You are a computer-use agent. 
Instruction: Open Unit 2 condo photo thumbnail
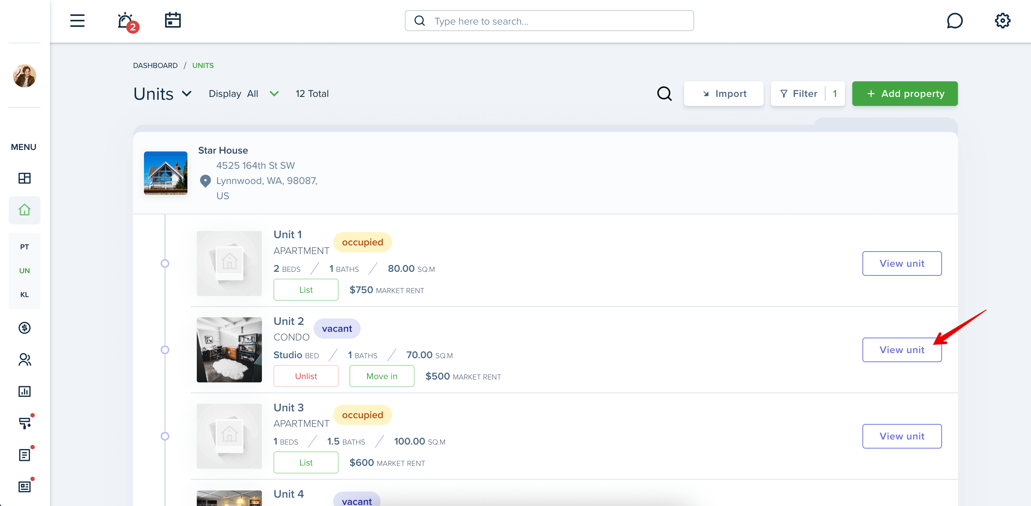pyautogui.click(x=229, y=350)
